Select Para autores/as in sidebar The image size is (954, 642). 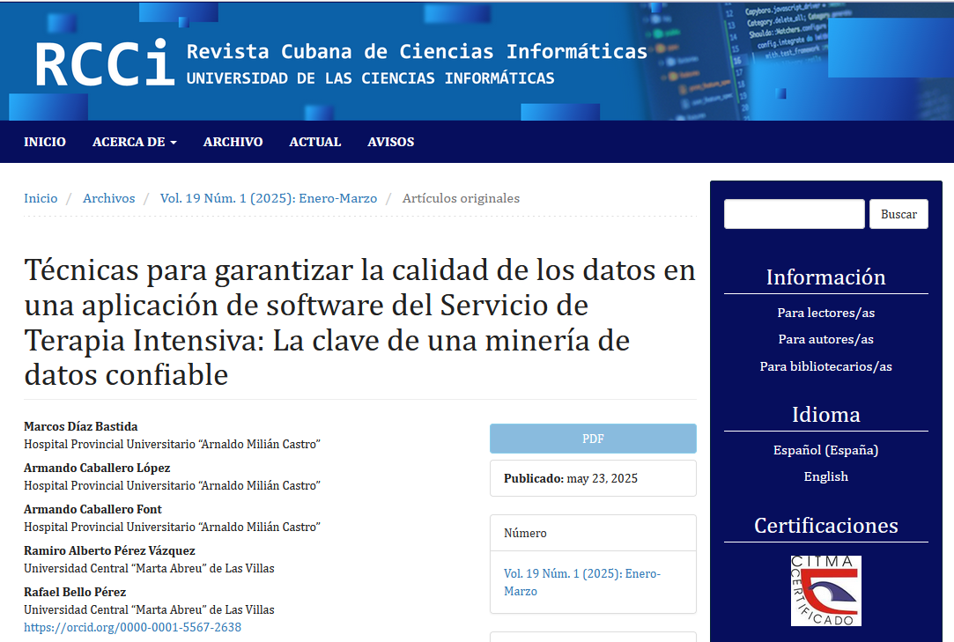pyautogui.click(x=825, y=339)
